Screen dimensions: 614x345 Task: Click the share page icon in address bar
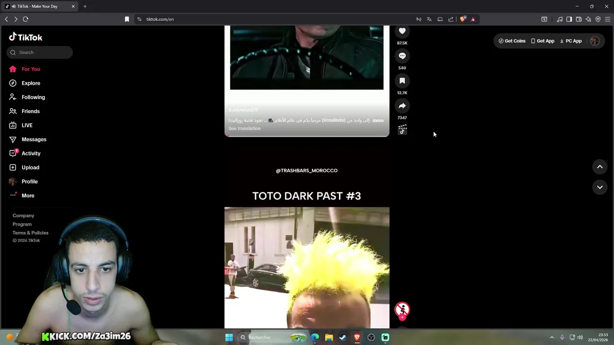451,19
